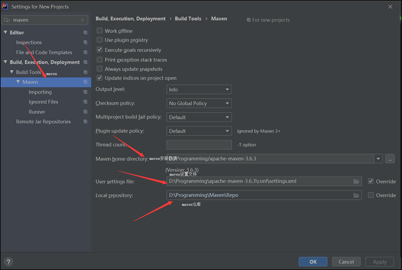Collapse the Editor tree node
This screenshot has width=402, height=270.
[x=6, y=32]
